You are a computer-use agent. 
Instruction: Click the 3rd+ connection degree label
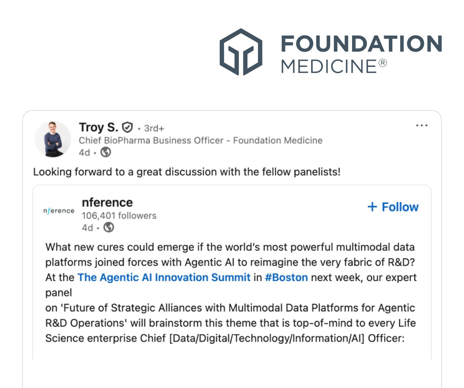pos(154,128)
